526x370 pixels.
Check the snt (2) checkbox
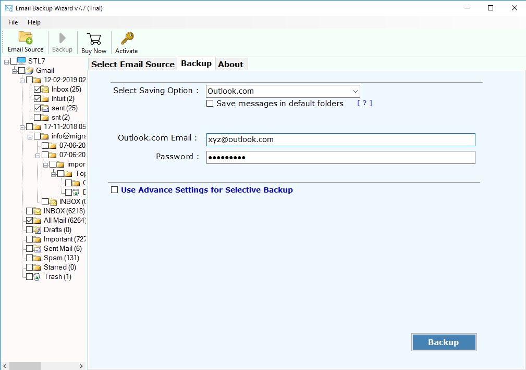pyautogui.click(x=37, y=118)
